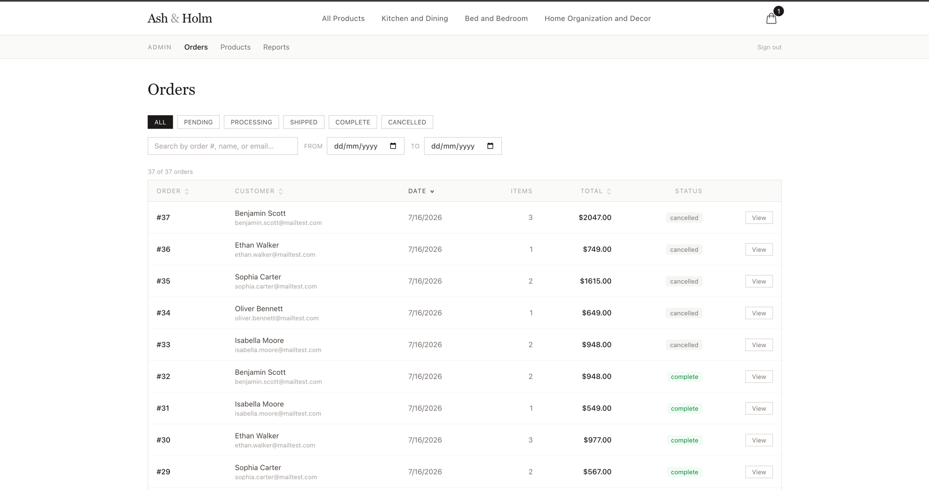This screenshot has height=490, width=929.
Task: Switch to the admin Reports tab
Action: coord(276,47)
